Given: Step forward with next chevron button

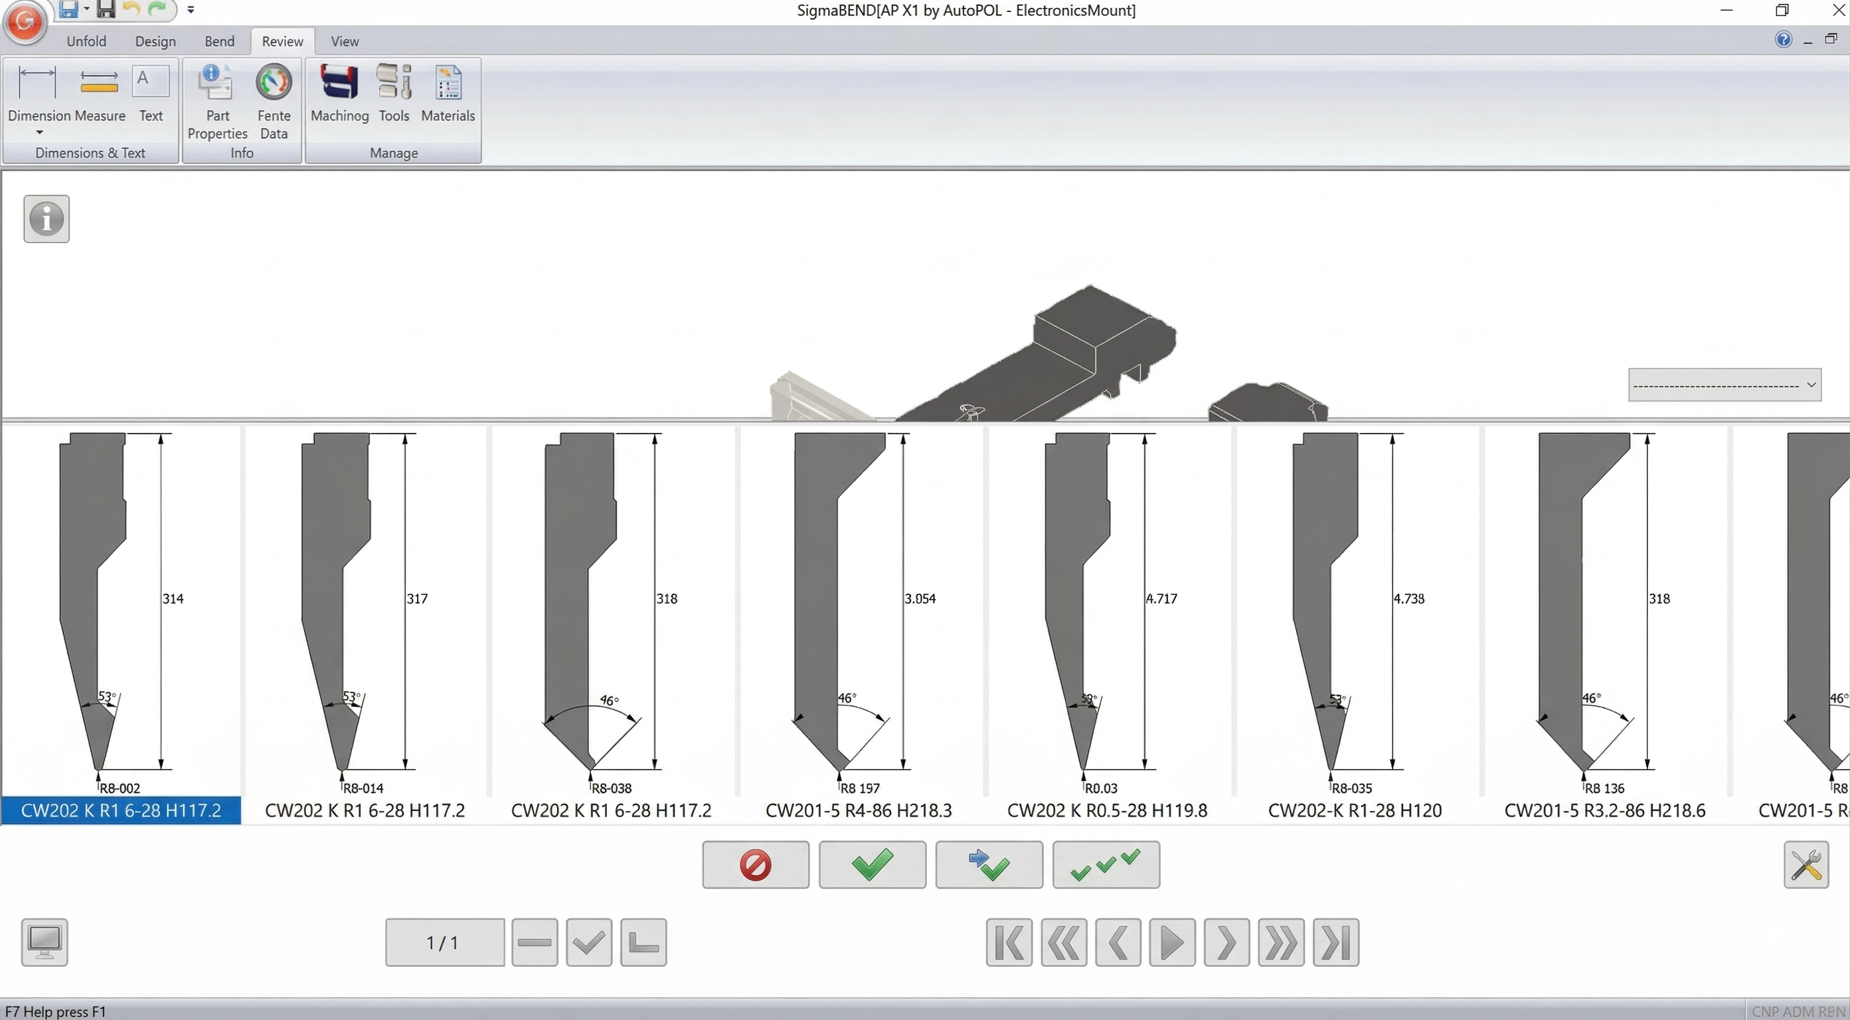Looking at the screenshot, I should pos(1226,942).
